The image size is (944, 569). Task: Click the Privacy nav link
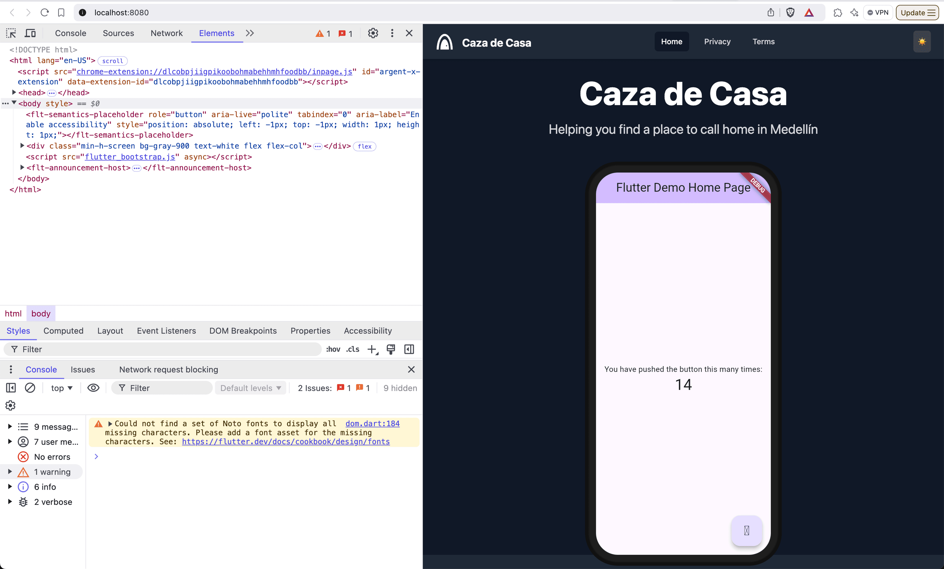717,42
